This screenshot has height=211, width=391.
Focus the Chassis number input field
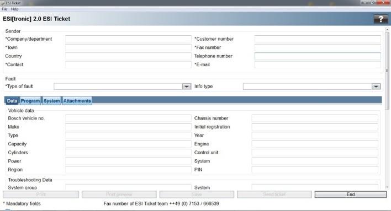(315, 118)
